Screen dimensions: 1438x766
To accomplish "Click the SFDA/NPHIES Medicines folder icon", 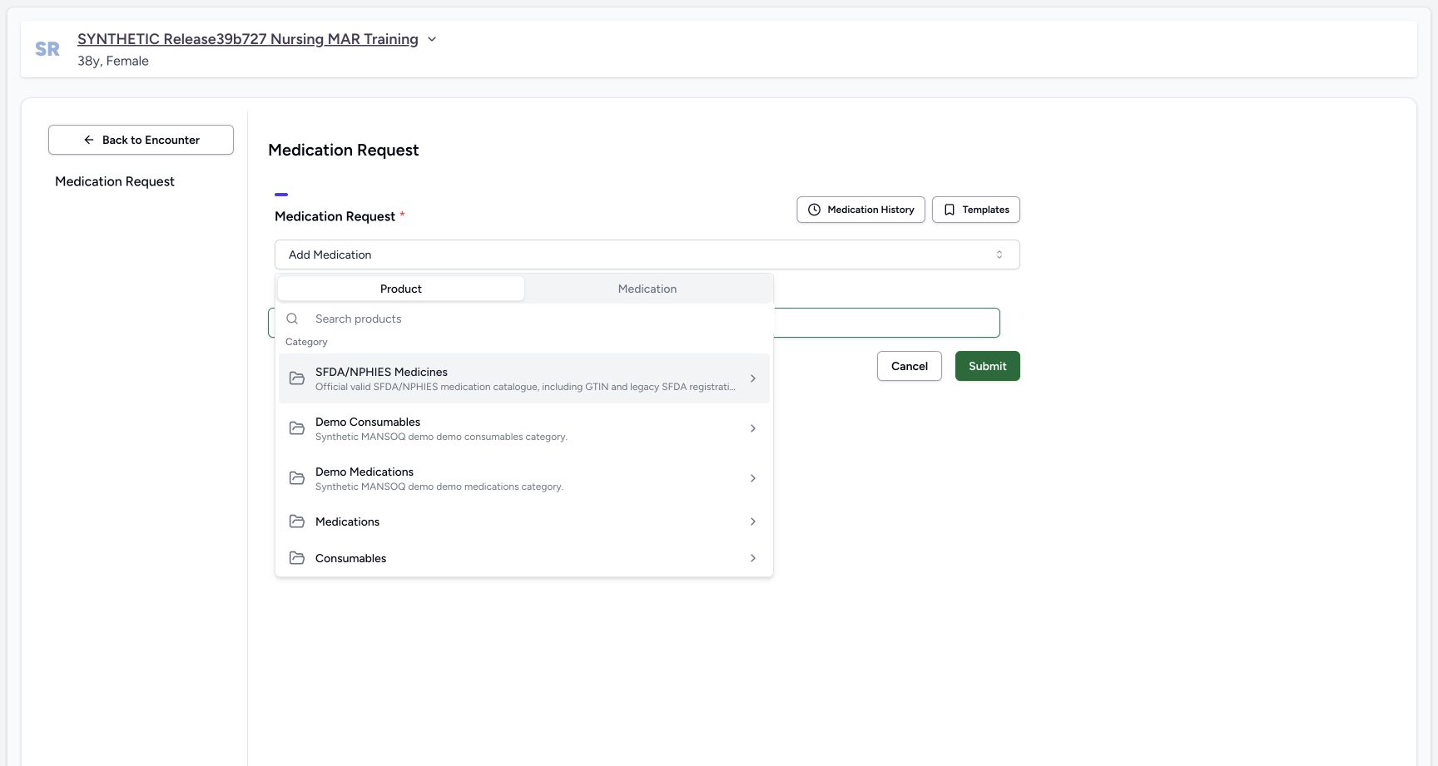I will click(297, 378).
